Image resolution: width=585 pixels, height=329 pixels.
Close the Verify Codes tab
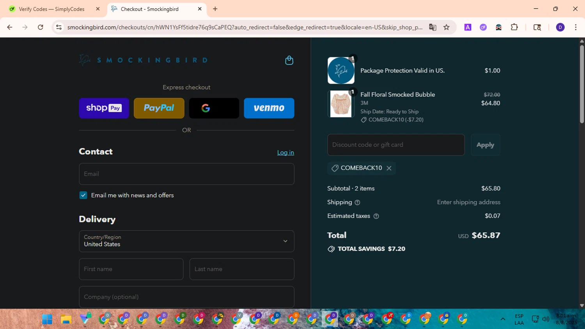(x=98, y=9)
